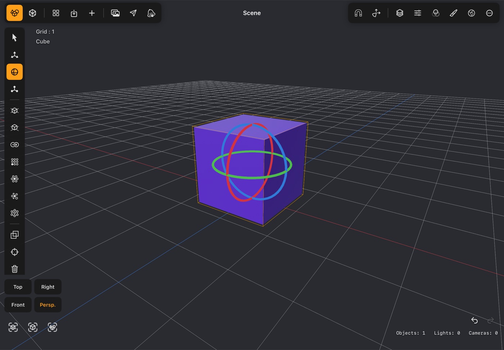Toggle the axis orientation arrows icon
This screenshot has height=350, width=504.
tap(376, 13)
